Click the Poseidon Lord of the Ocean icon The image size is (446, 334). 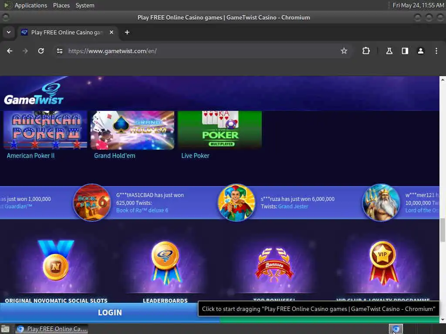click(381, 203)
